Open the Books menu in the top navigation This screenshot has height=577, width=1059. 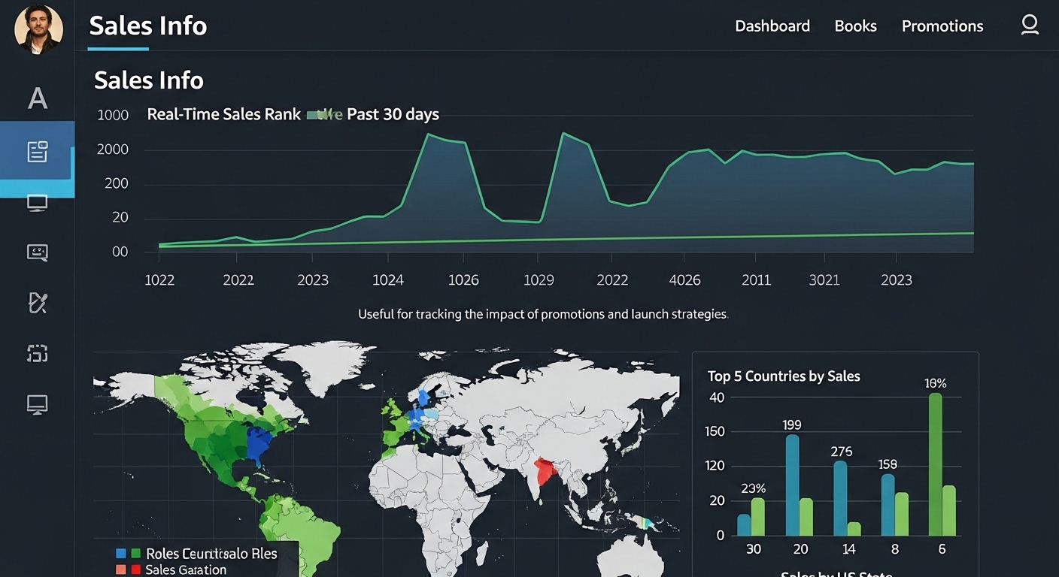click(x=855, y=25)
